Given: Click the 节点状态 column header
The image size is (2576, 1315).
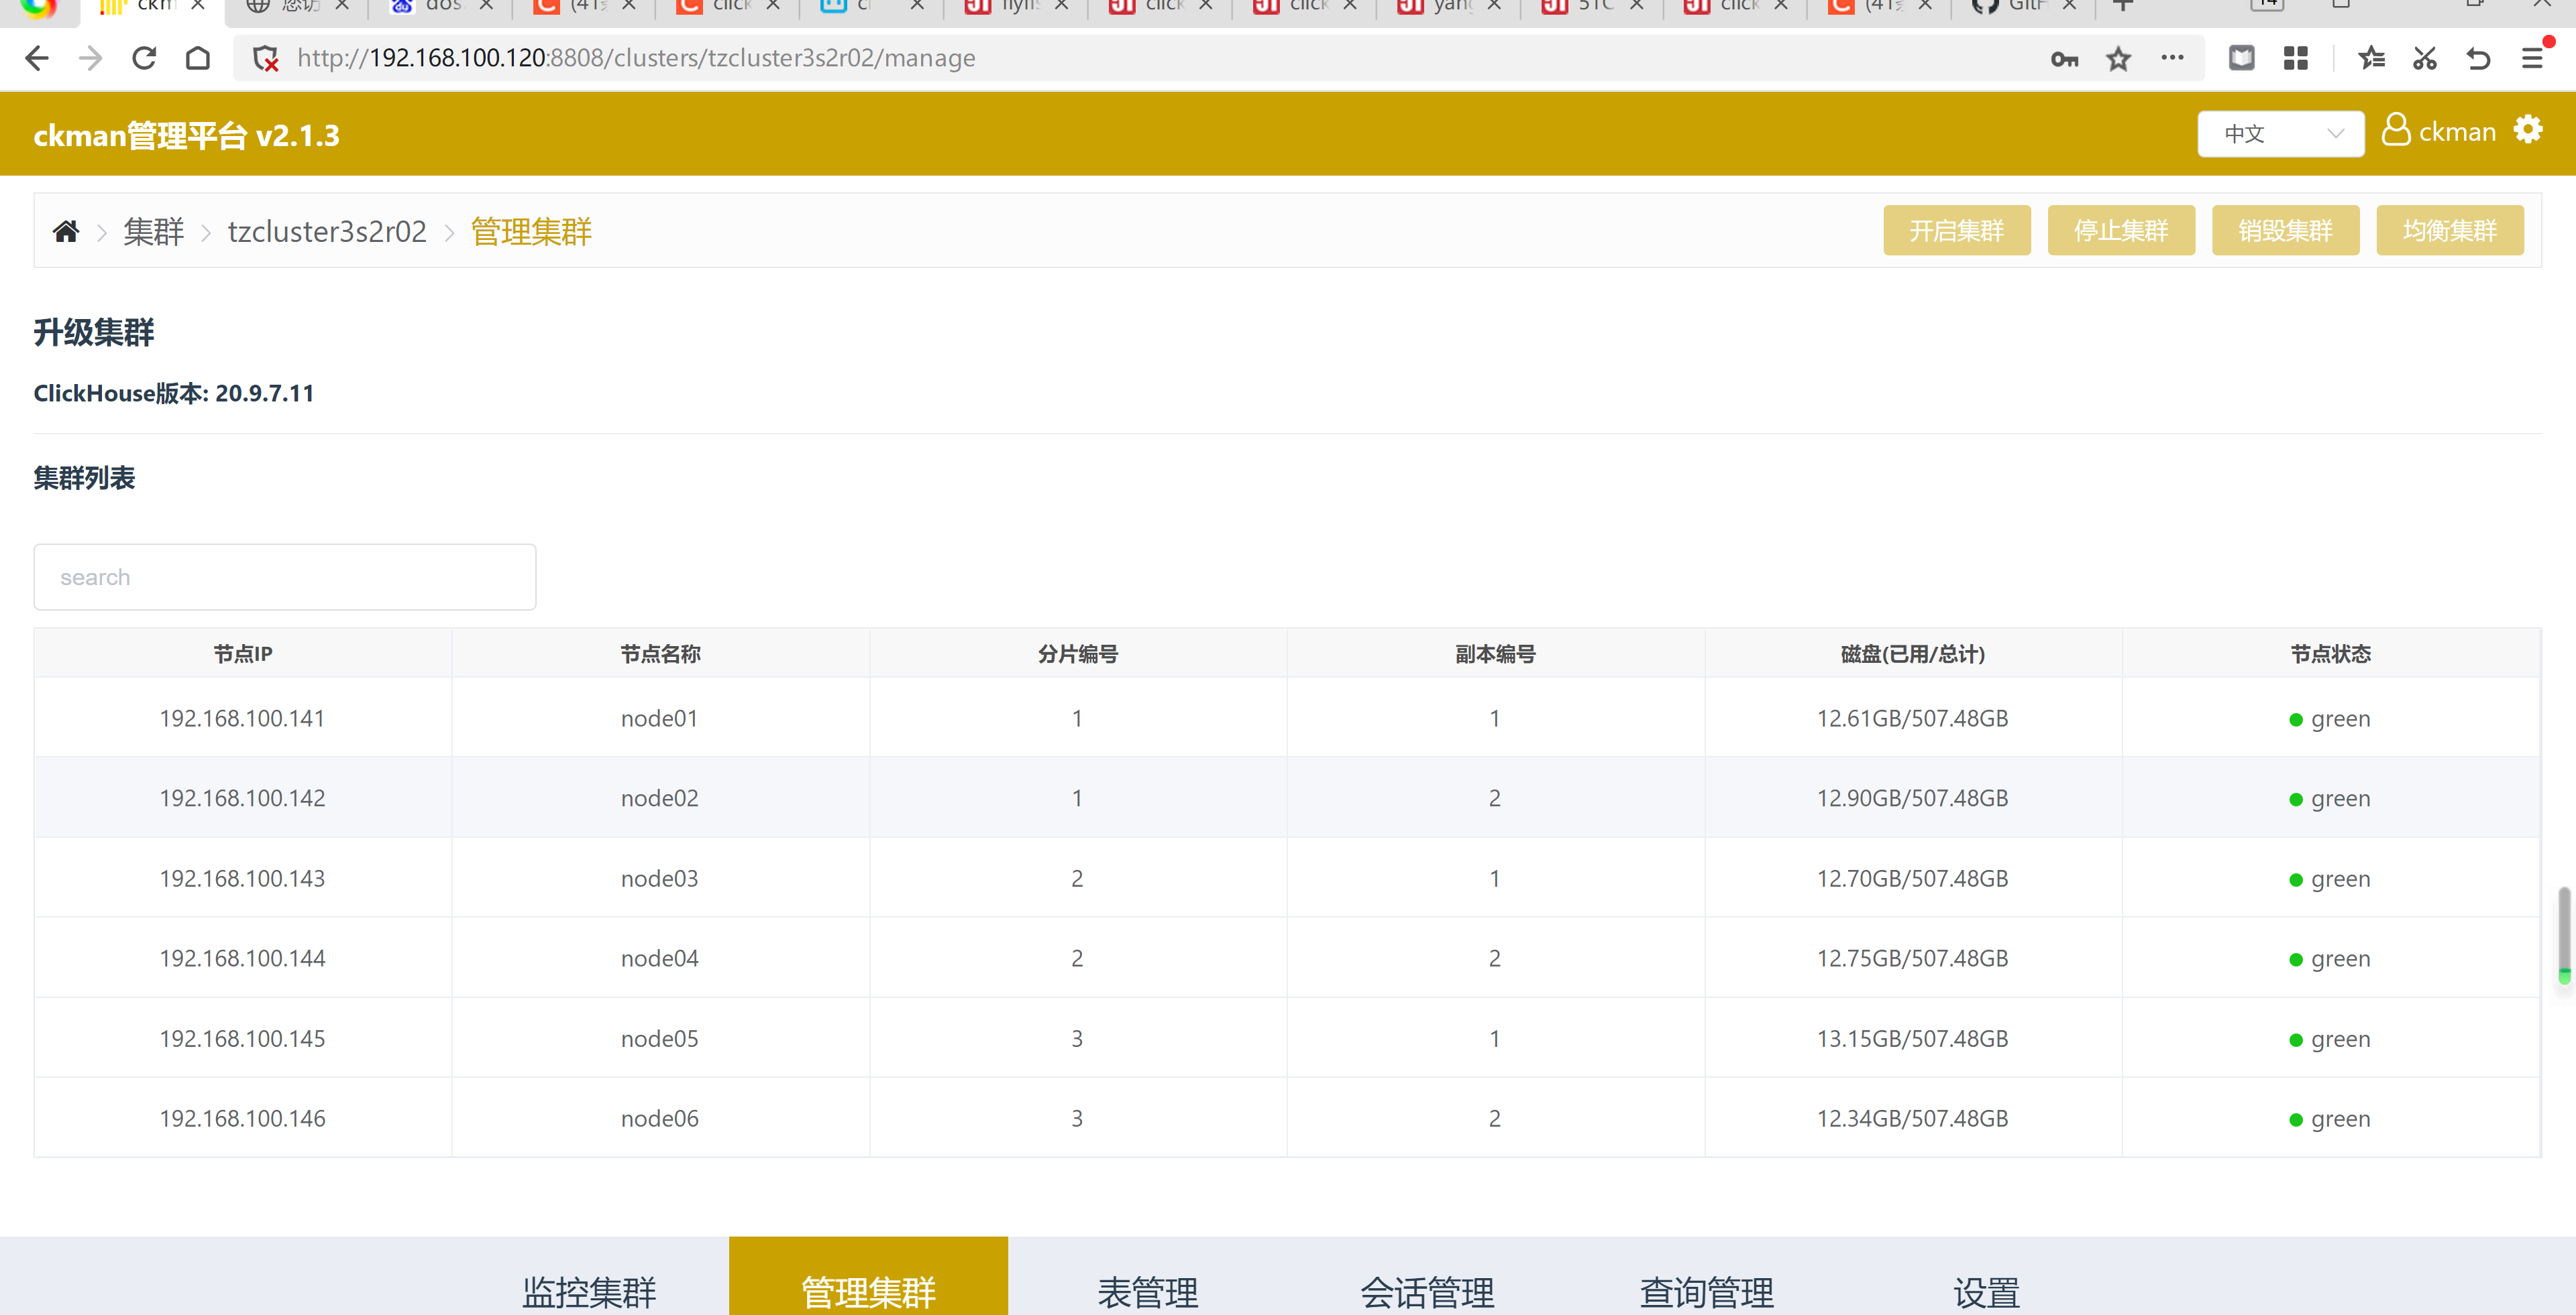Looking at the screenshot, I should [2331, 653].
